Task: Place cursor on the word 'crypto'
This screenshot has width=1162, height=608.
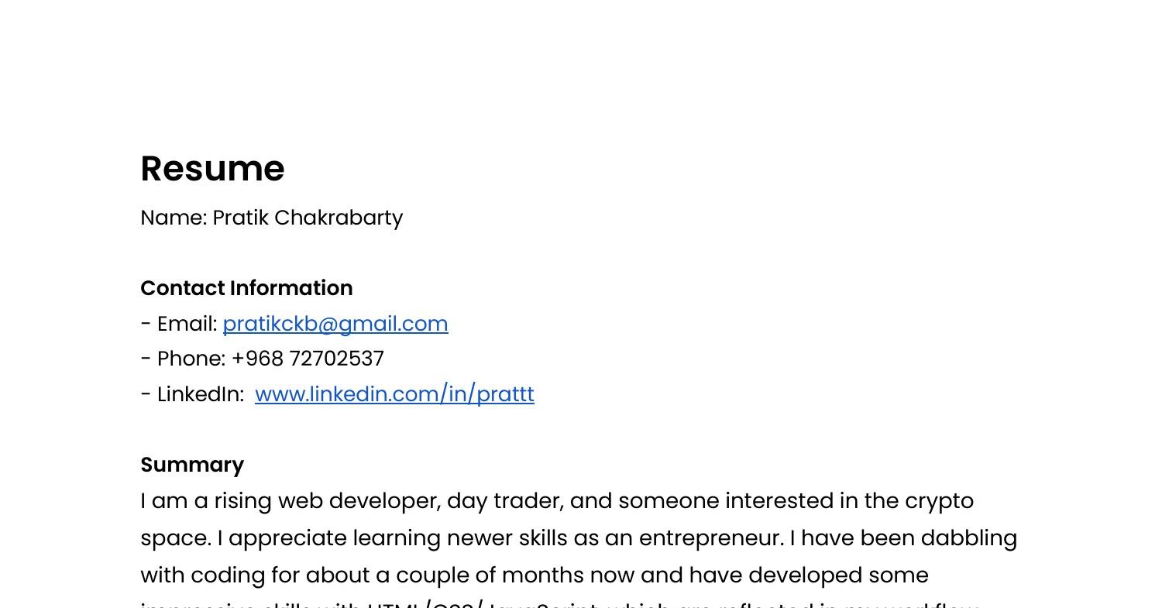Action: tap(939, 501)
